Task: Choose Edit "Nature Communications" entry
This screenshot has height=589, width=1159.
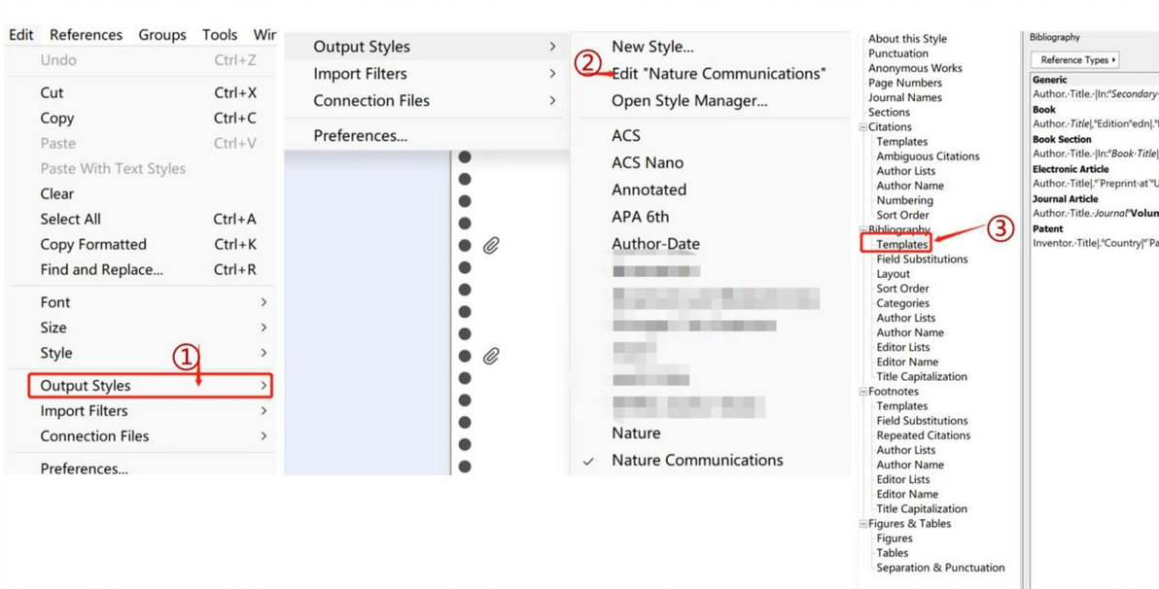Action: (718, 74)
